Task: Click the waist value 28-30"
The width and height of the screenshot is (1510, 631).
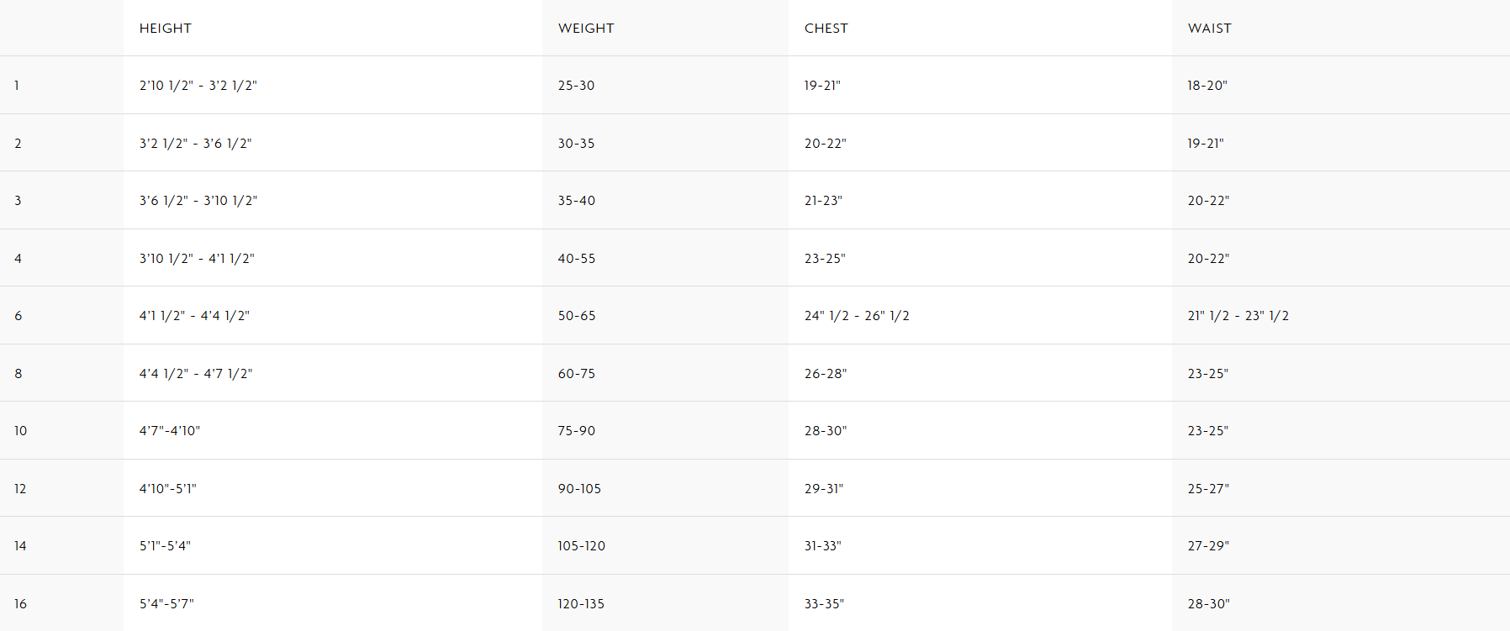Action: [1208, 604]
